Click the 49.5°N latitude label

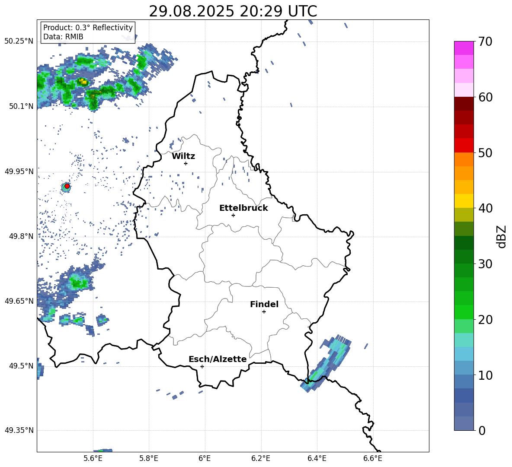[21, 365]
